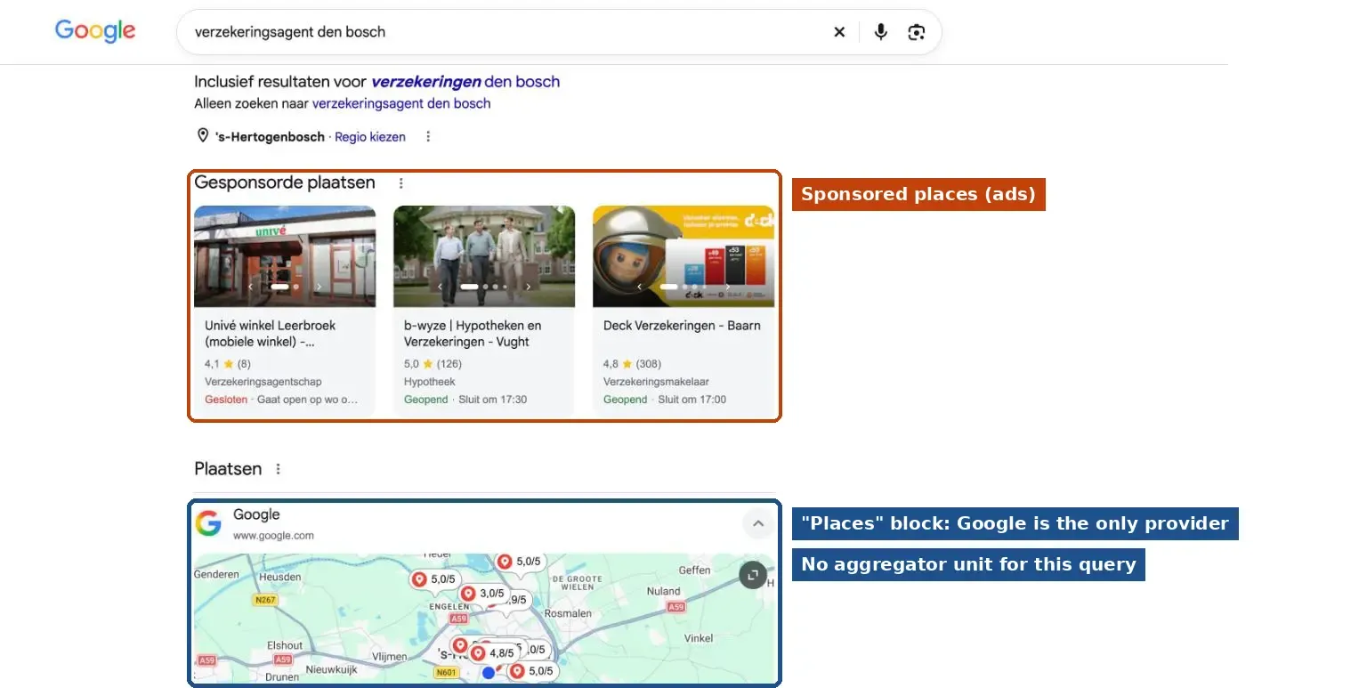Click the Google logo in the header

pos(95,30)
